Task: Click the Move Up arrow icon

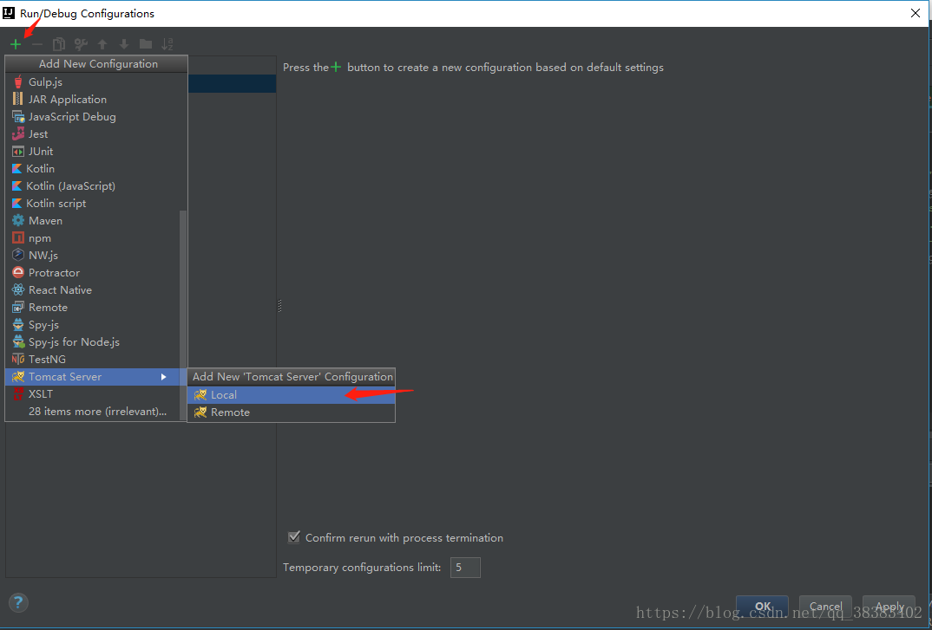Action: tap(102, 44)
